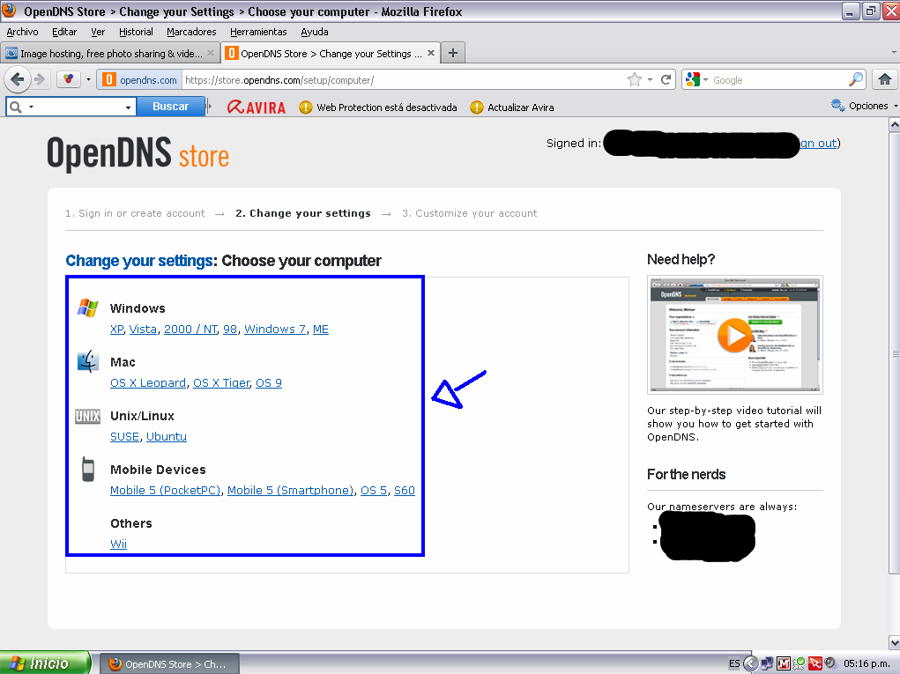The width and height of the screenshot is (900, 674).
Task: Open the Avira search box dropdown arrow
Action: (128, 107)
